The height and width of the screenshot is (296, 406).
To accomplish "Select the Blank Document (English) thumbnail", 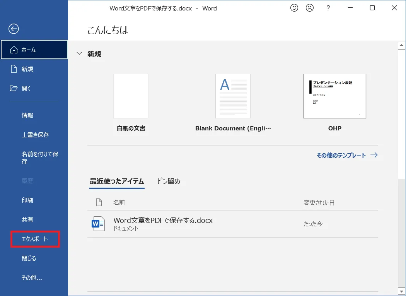I will (233, 96).
